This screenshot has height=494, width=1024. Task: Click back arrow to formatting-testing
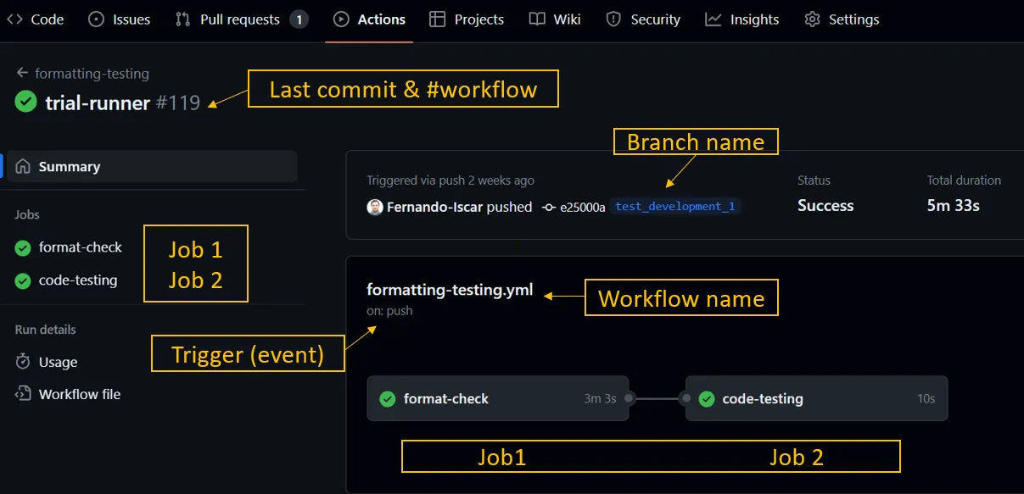22,74
